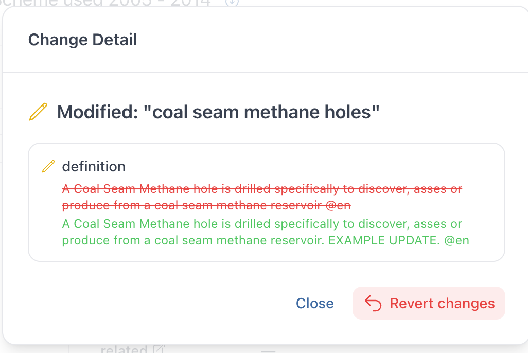Click the Modified "coal seam methane holes" heading

pos(218,112)
